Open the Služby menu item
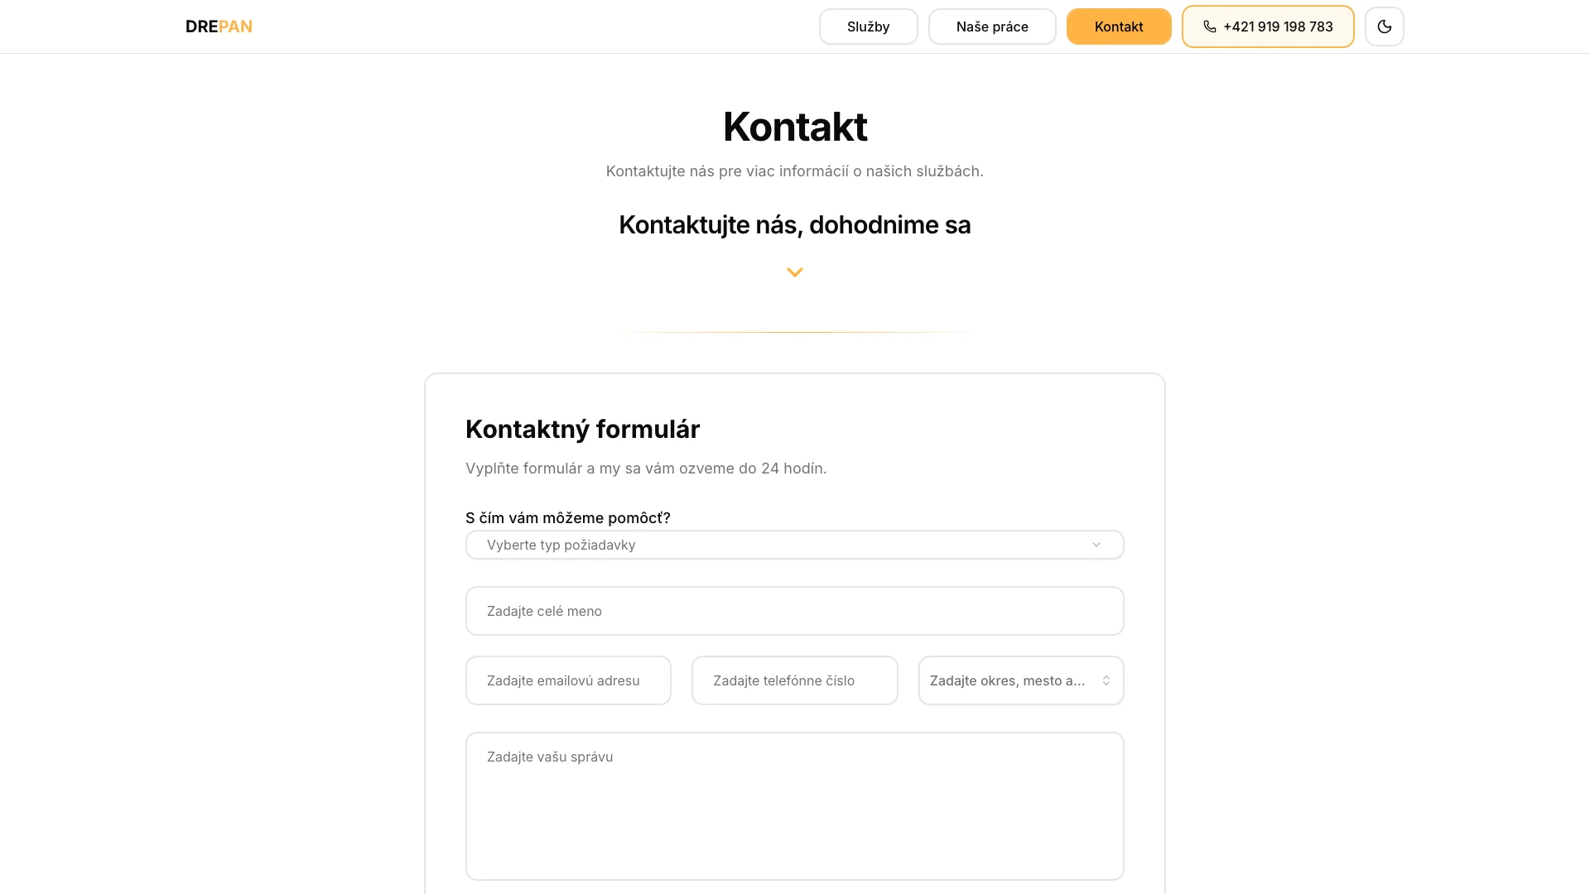The height and width of the screenshot is (894, 1590). tap(868, 26)
